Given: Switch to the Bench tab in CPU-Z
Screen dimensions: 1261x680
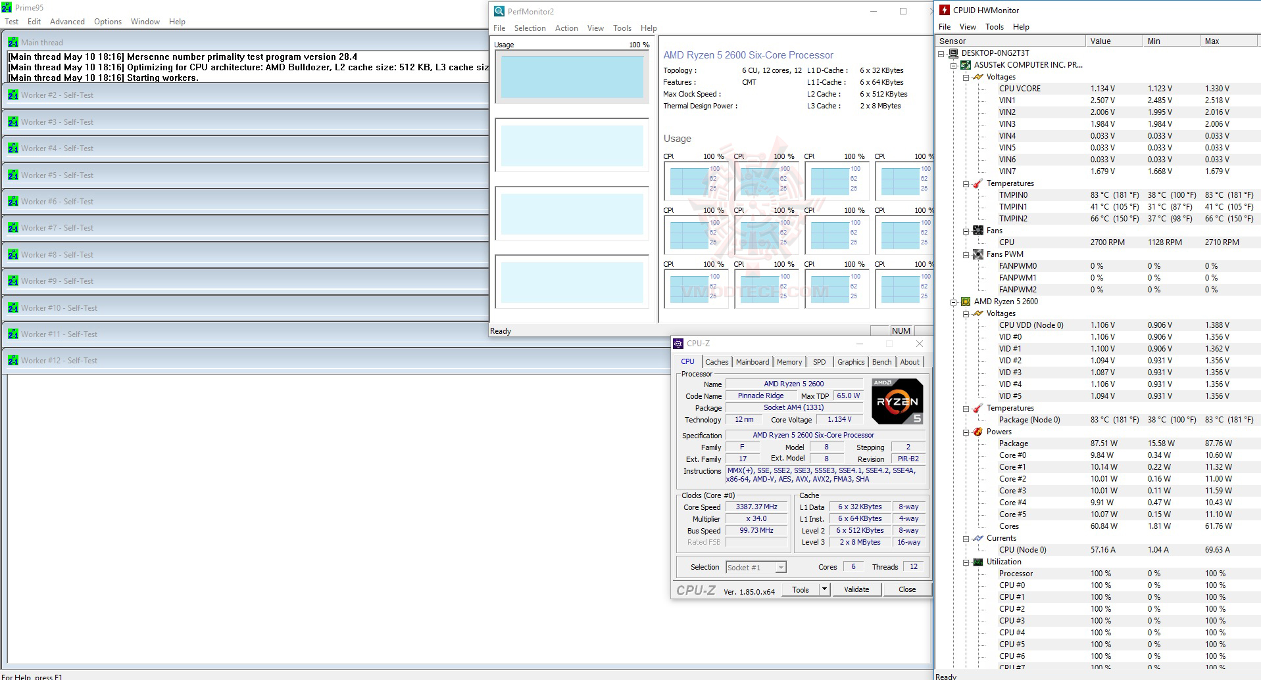Looking at the screenshot, I should pyautogui.click(x=881, y=362).
